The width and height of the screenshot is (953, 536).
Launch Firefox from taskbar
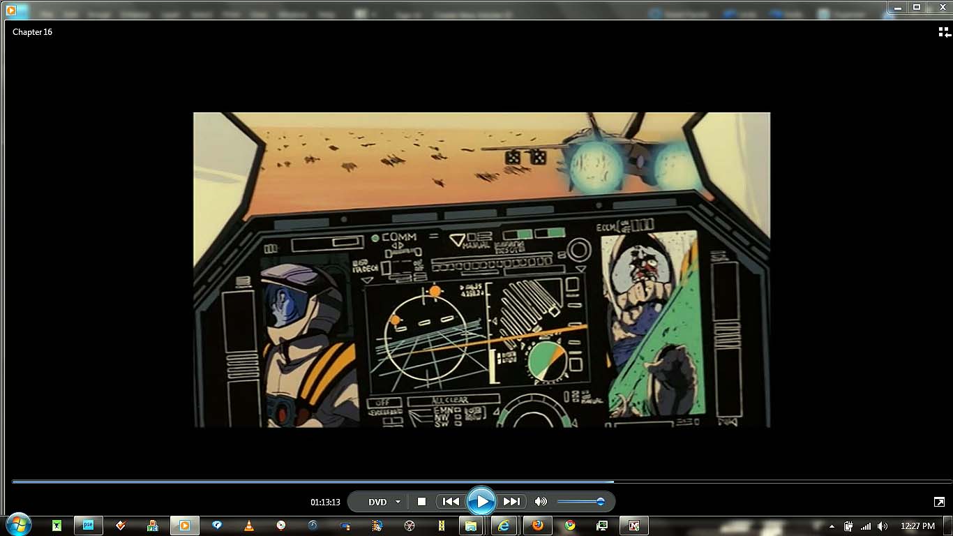pyautogui.click(x=537, y=526)
